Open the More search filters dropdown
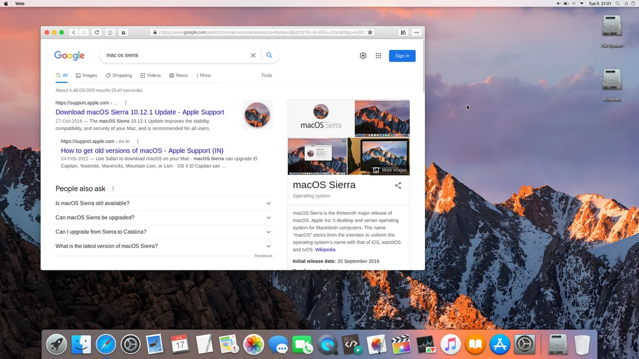The width and height of the screenshot is (639, 359). point(203,76)
